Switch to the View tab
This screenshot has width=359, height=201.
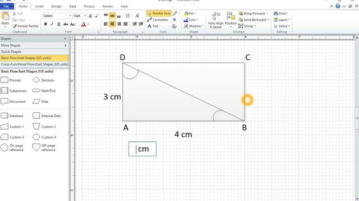(124, 6)
